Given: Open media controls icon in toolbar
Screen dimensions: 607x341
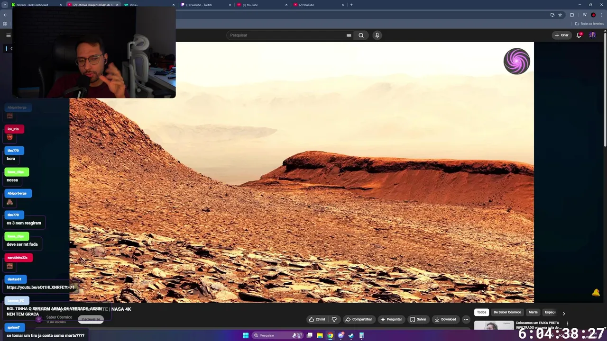Looking at the screenshot, I should (x=585, y=15).
